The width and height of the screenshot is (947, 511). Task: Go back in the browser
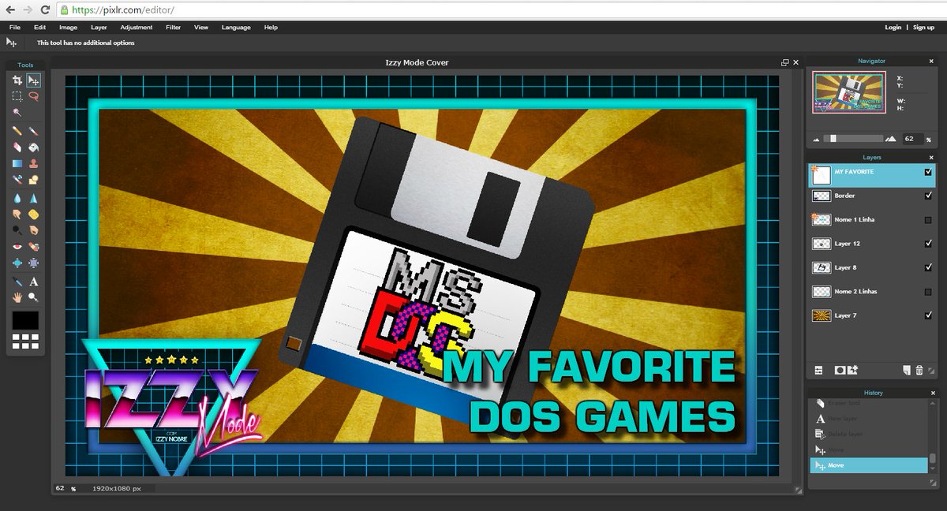(x=11, y=9)
